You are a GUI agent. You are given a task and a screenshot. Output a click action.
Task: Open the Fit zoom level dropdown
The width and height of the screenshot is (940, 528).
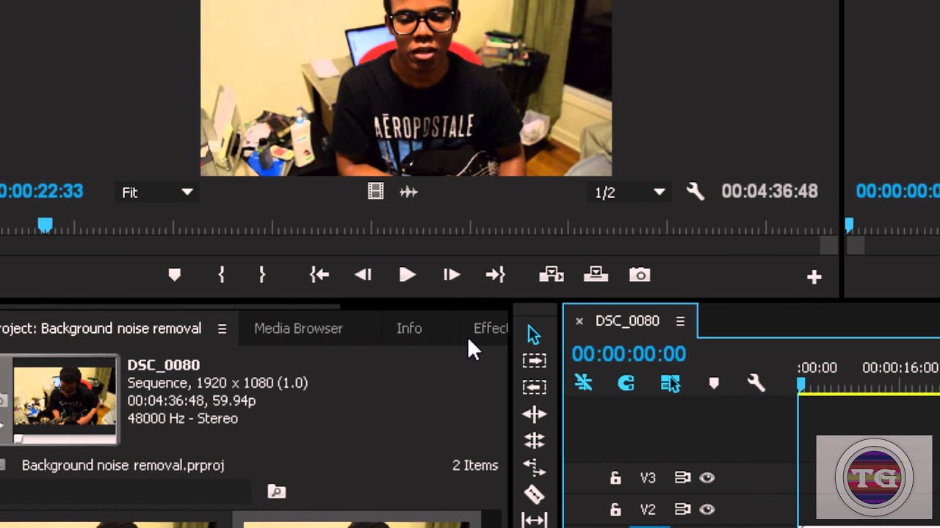(157, 192)
